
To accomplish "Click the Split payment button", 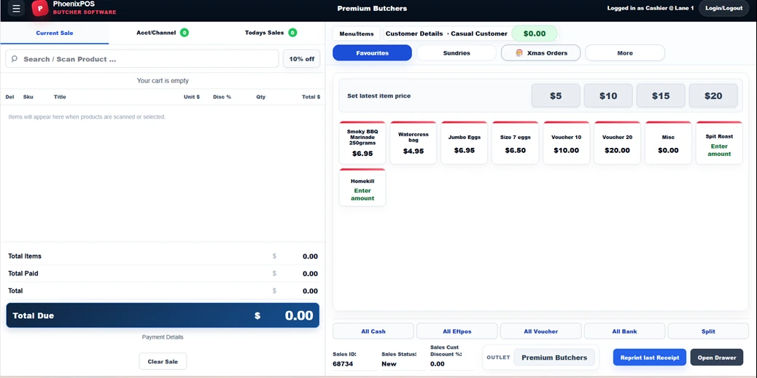I will (x=708, y=331).
